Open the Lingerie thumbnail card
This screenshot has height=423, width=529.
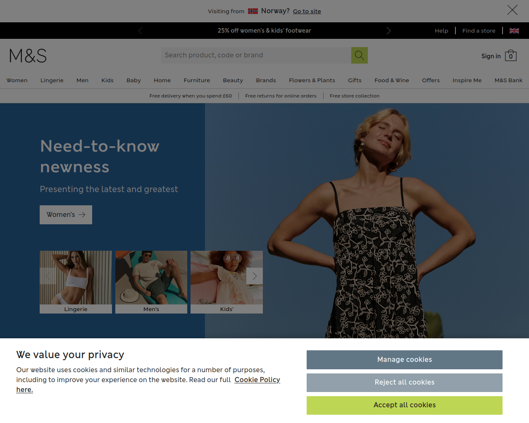76,282
